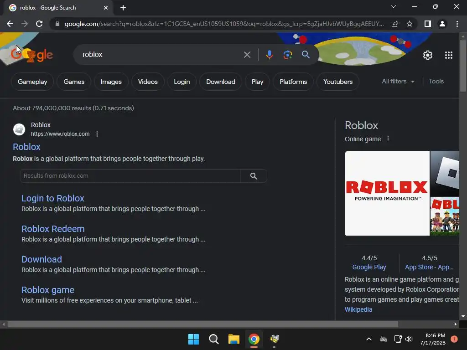Search by image with Google Lens
Viewport: 467px width, 350px height.
[x=287, y=55]
